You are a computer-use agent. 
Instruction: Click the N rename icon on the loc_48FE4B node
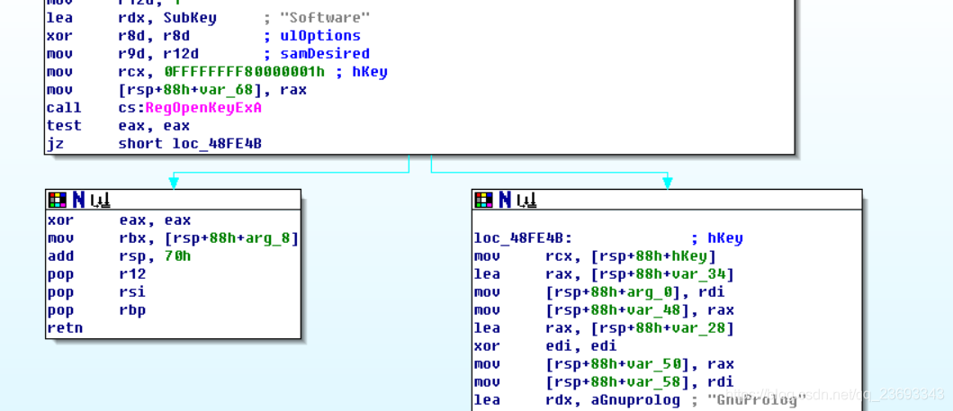(505, 200)
